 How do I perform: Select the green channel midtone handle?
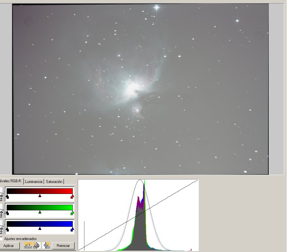[40, 212]
